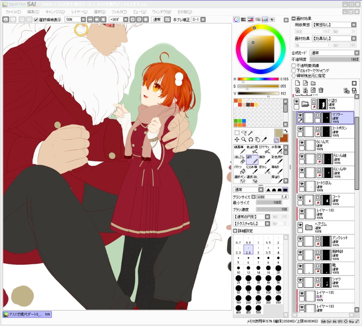This screenshot has height=326, width=362.
Task: Select 領域検出元に指定 radio button
Action: (294, 76)
